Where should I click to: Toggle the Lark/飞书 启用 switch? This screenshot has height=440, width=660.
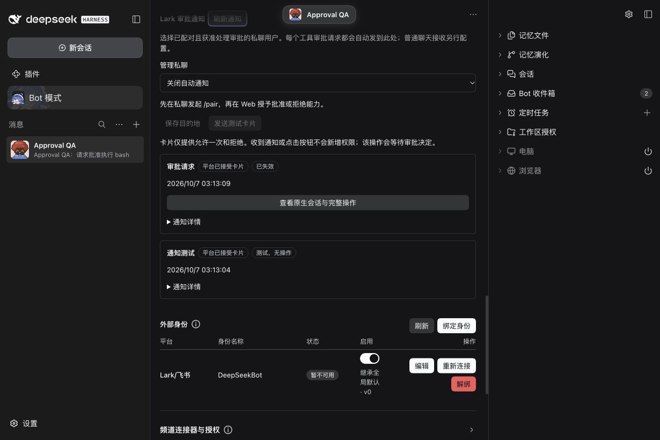coord(370,358)
